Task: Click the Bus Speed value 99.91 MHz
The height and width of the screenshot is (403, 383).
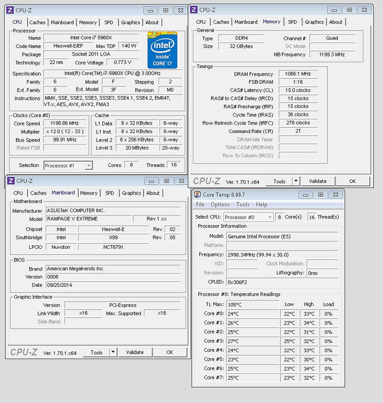Action: [65, 140]
